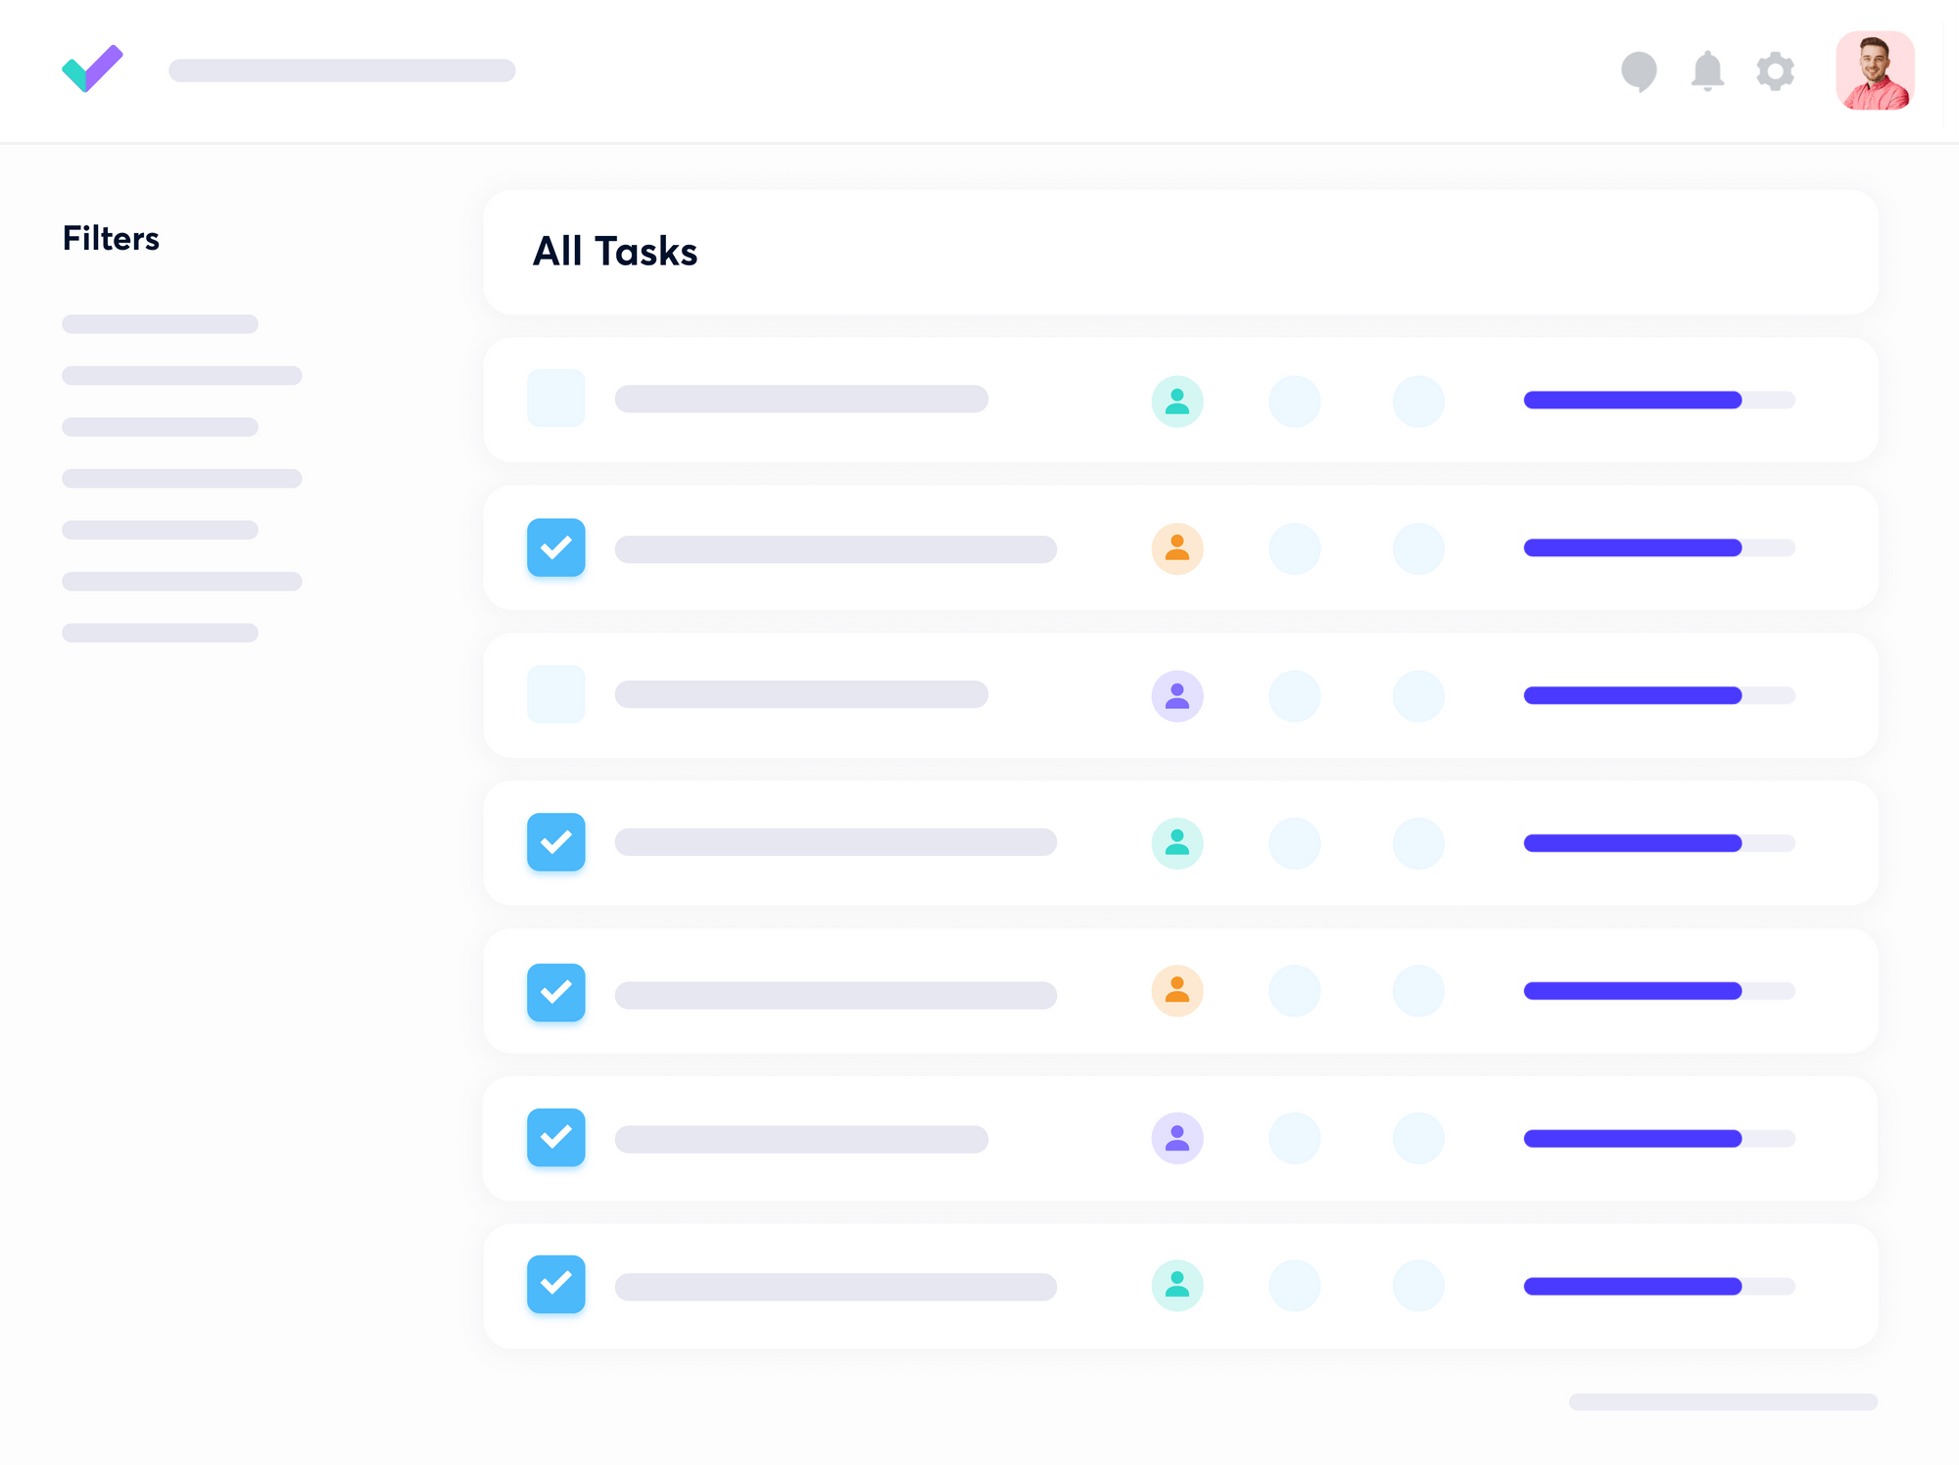The image size is (1959, 1465).
Task: Adjust the progress bar on the first task
Action: point(1658,401)
